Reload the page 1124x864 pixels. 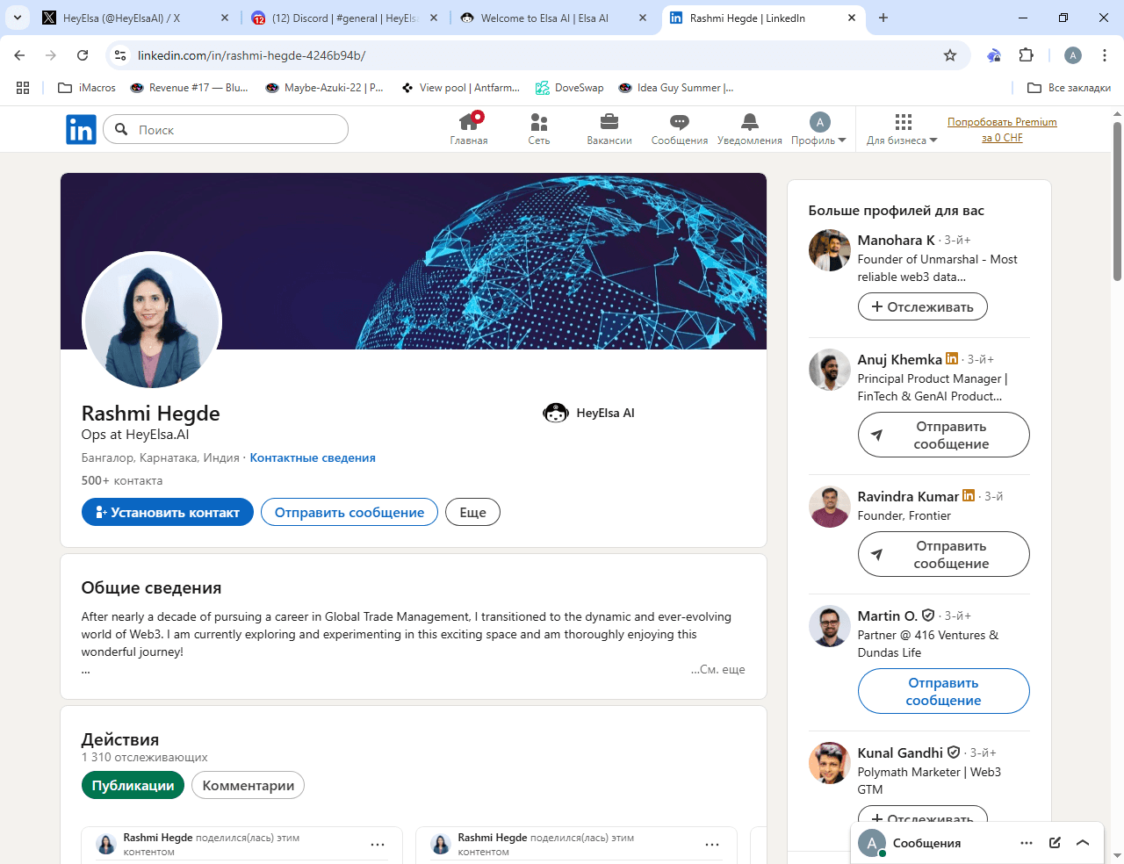click(83, 55)
